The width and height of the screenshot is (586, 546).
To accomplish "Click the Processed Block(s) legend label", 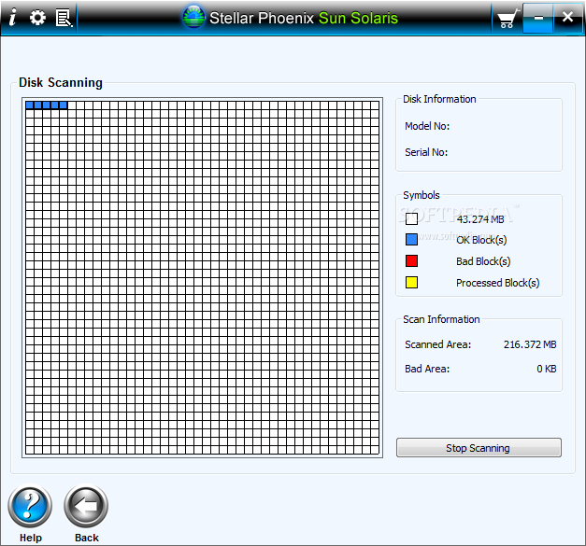I will (498, 283).
